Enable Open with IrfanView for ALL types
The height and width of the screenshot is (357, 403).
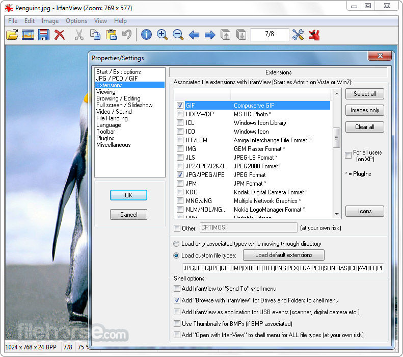[177, 335]
